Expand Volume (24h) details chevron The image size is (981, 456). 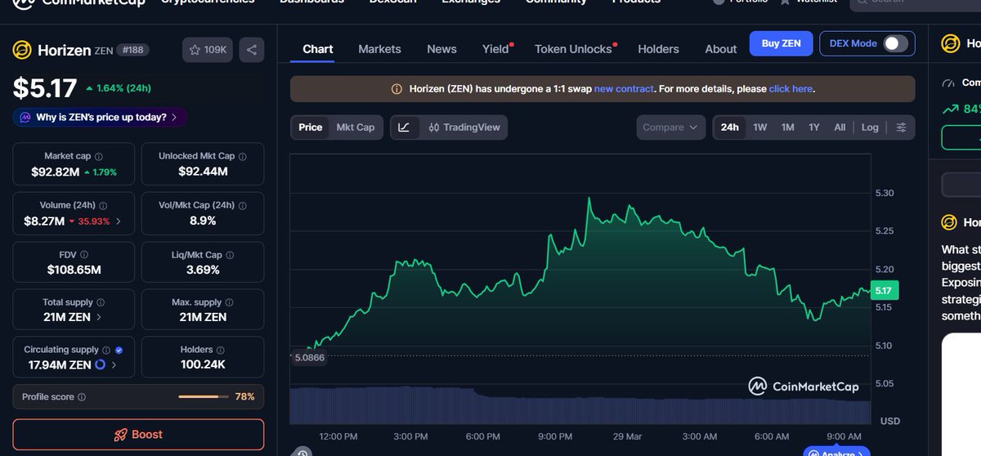(x=119, y=221)
